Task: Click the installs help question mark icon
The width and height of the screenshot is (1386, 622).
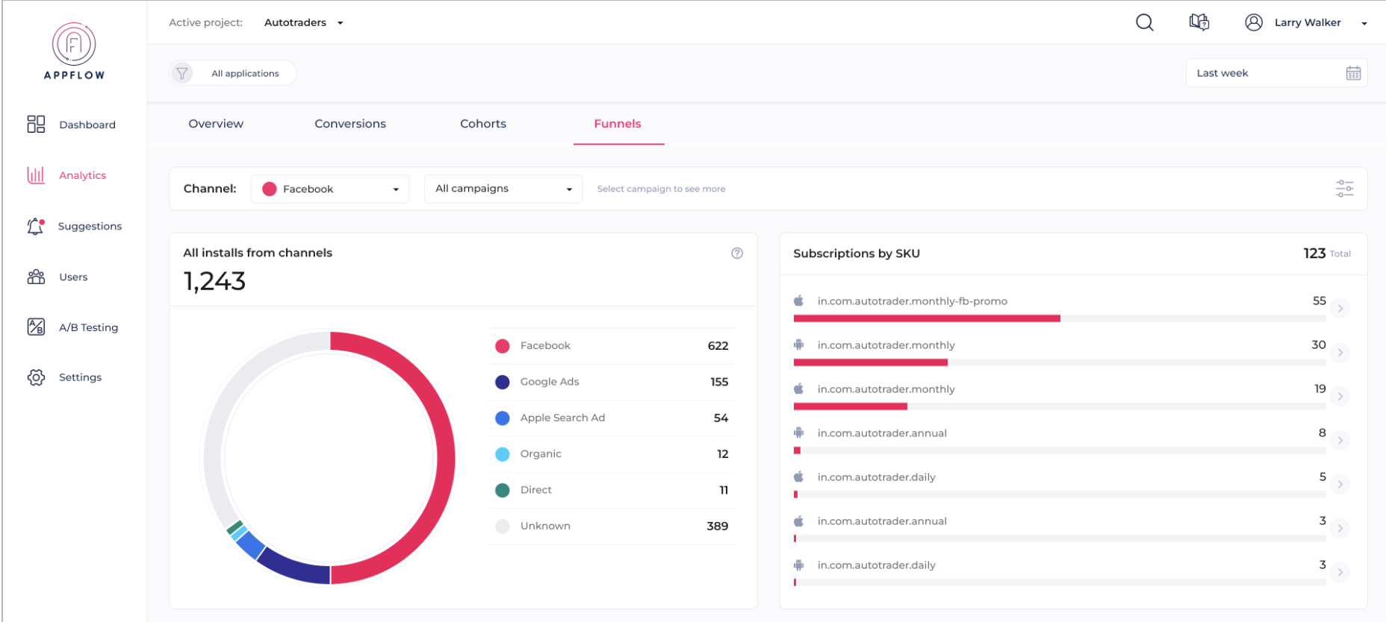Action: pos(737,254)
